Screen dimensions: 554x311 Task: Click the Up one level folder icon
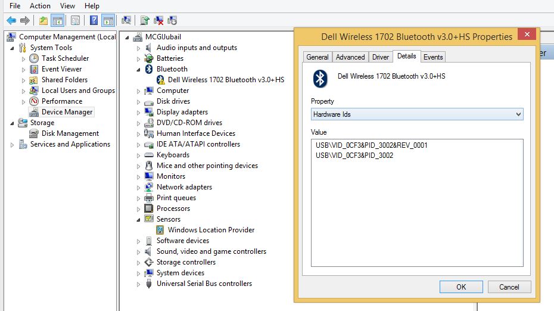coord(43,20)
